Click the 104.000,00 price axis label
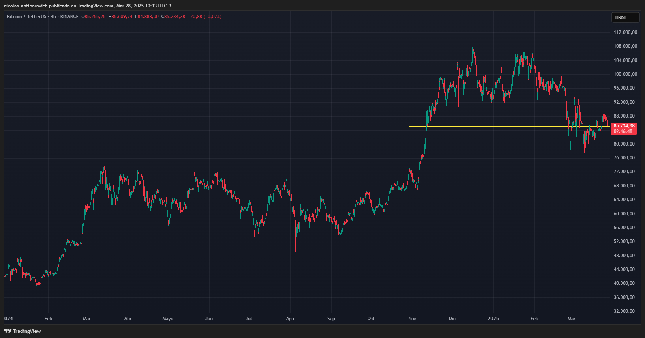This screenshot has height=338, width=645. tap(625, 60)
